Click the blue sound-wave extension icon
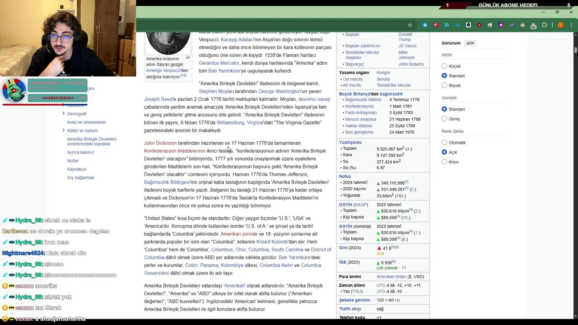The image size is (578, 325). coord(457,25)
